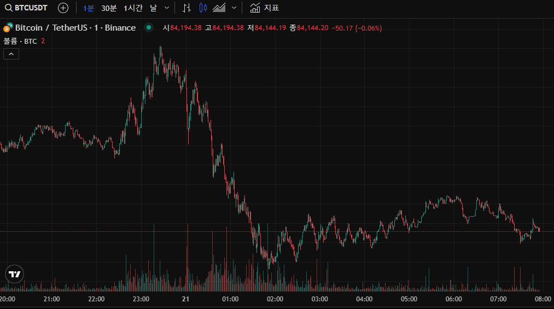554x309 pixels.
Task: Switch to the 30분 interval
Action: click(109, 8)
